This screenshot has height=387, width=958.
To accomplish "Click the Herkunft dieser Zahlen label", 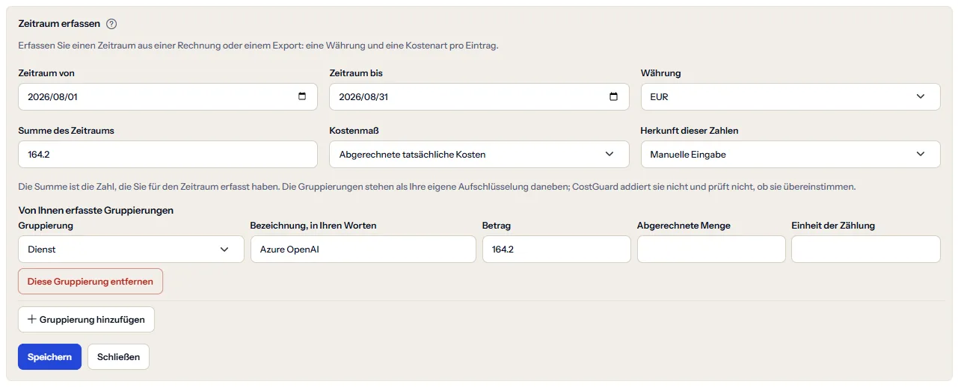I will 690,130.
